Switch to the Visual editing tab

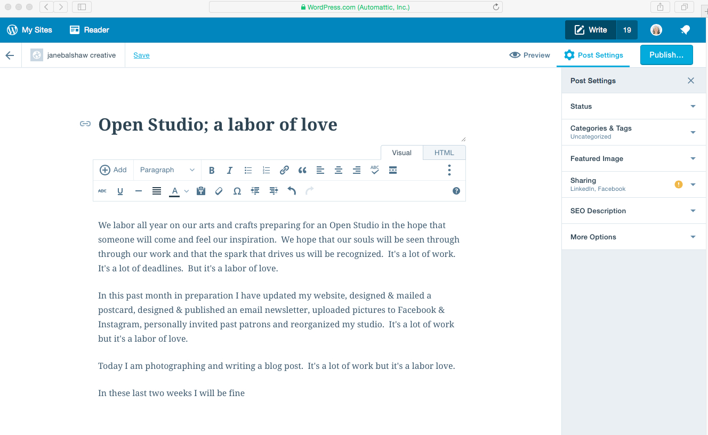pyautogui.click(x=401, y=152)
